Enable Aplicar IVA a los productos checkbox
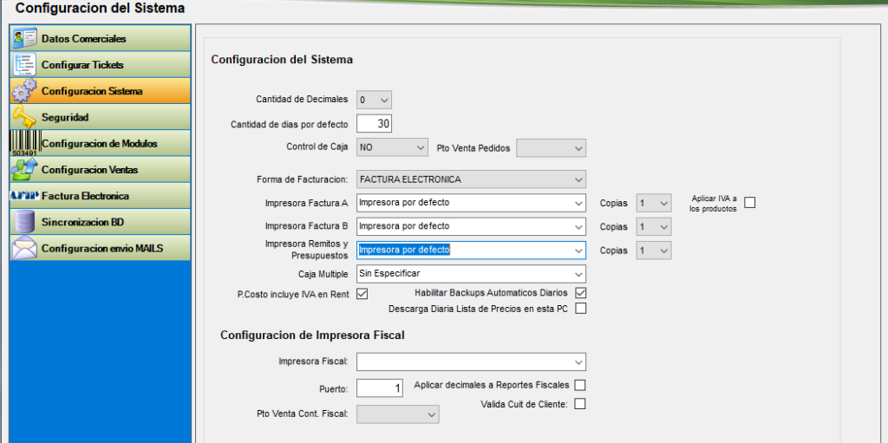 (750, 203)
